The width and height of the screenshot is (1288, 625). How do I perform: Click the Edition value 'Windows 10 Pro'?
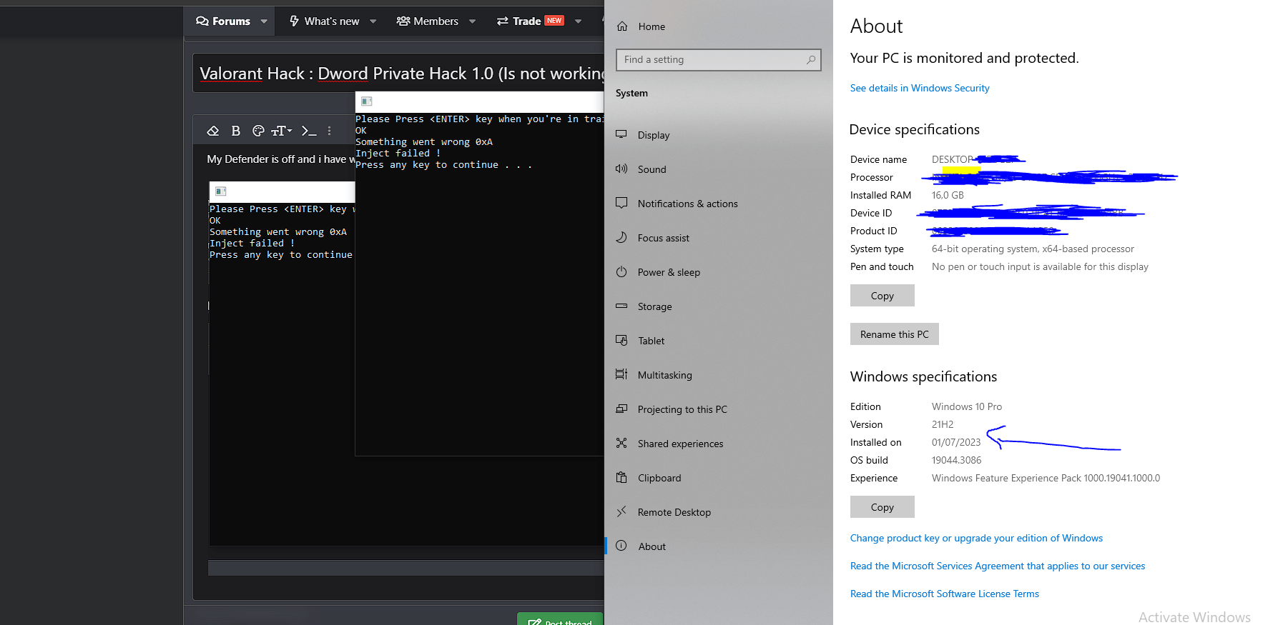point(967,406)
